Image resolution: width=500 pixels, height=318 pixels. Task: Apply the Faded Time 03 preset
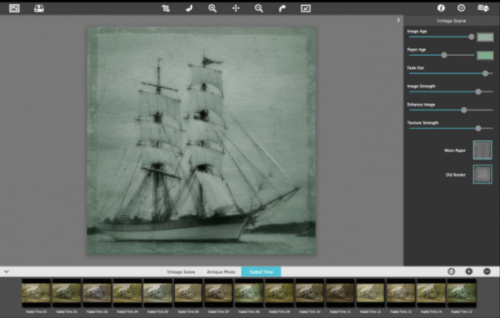pos(97,293)
